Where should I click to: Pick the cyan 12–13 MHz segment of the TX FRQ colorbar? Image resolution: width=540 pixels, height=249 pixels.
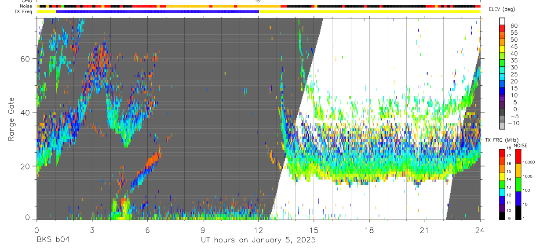click(502, 192)
